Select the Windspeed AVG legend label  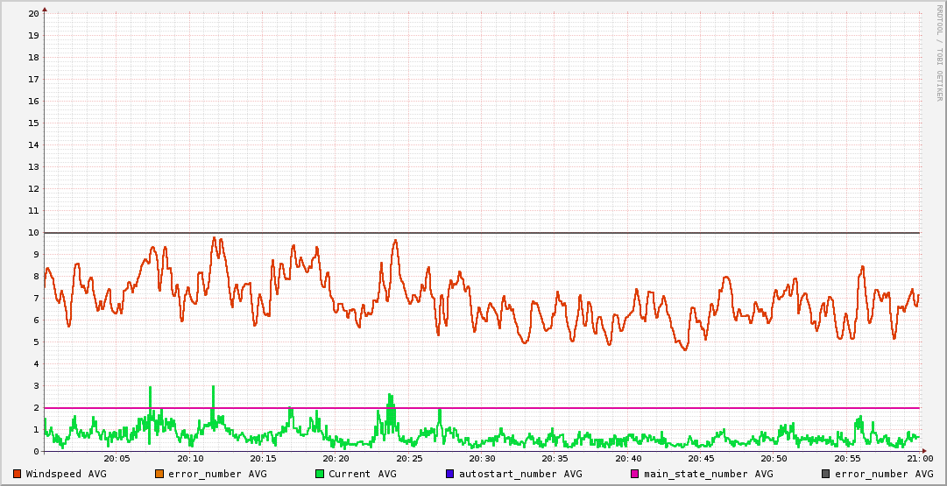[66, 474]
